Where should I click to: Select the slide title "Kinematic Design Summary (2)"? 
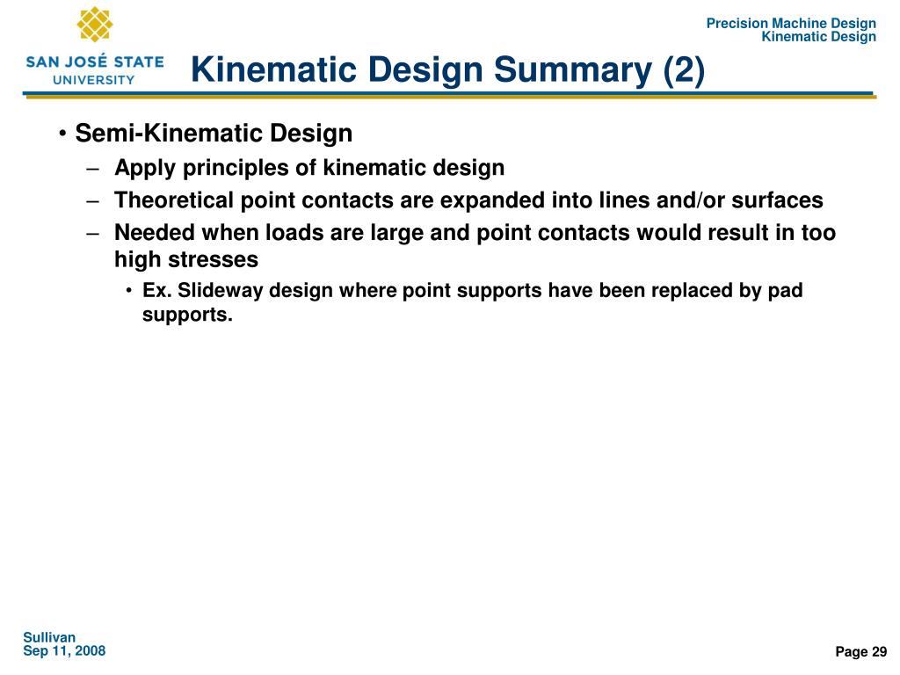click(447, 70)
